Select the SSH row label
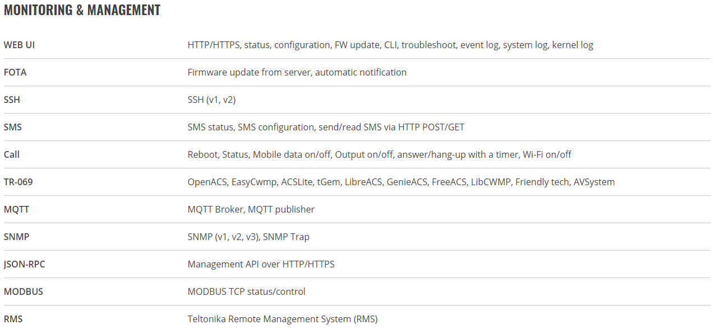This screenshot has height=334, width=715. point(12,100)
